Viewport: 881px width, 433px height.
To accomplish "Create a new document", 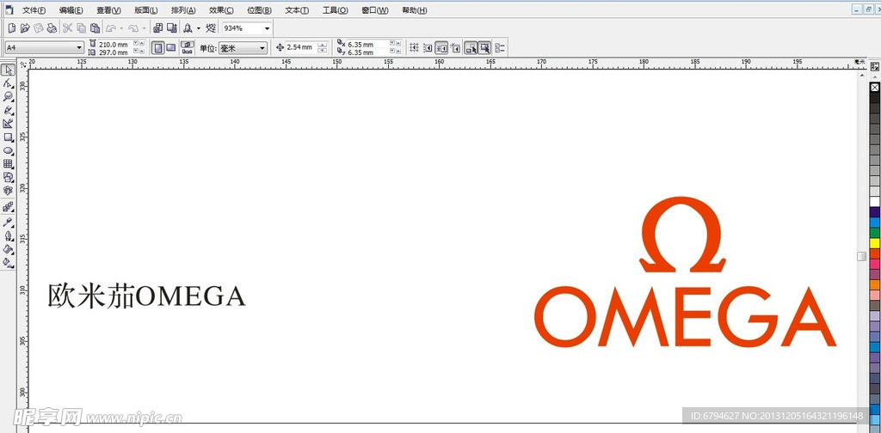I will tap(12, 28).
